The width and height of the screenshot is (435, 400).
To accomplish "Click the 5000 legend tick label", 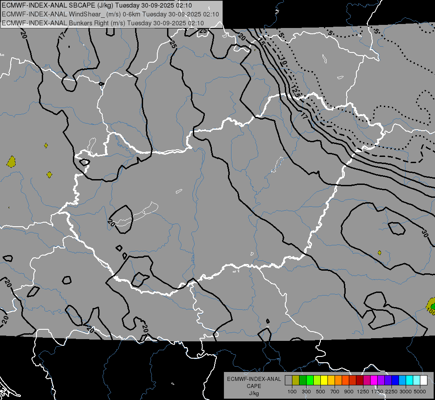I will [x=420, y=392].
